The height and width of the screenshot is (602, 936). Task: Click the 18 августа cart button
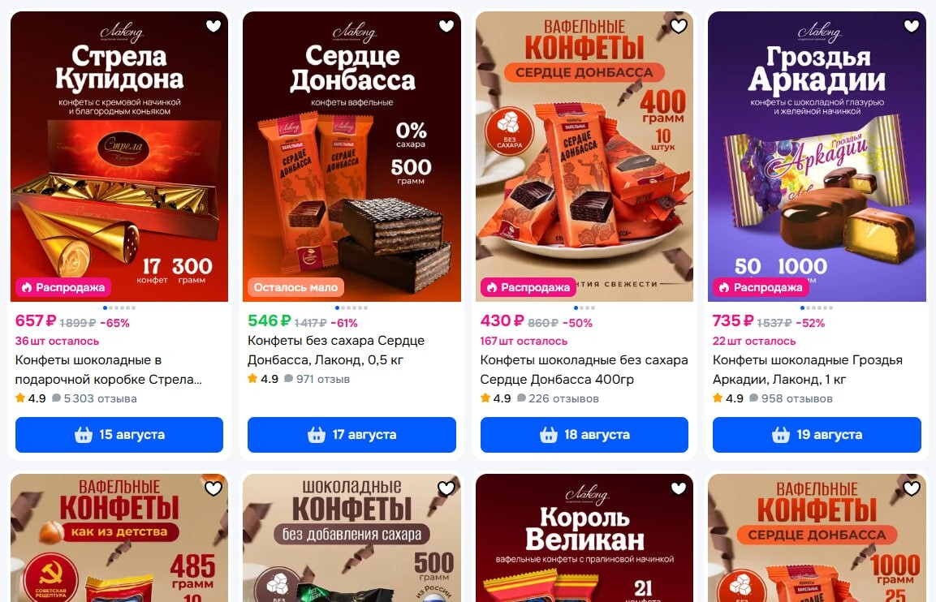click(584, 434)
